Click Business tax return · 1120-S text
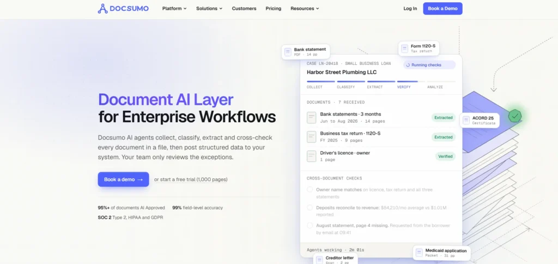The image size is (558, 264). pos(350,134)
